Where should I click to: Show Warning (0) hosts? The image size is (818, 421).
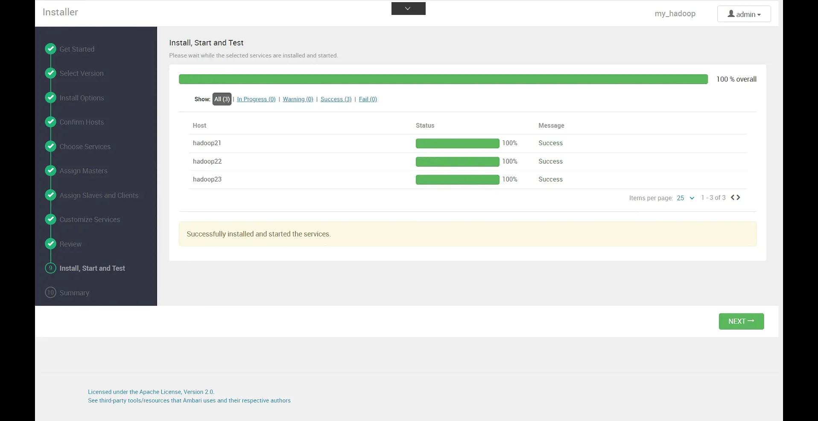(x=298, y=99)
